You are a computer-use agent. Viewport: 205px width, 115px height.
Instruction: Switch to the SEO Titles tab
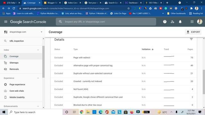(154, 3)
